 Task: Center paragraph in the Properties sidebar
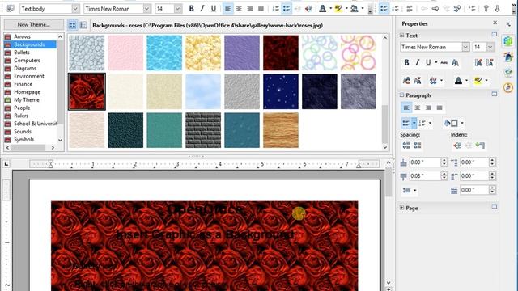(418, 108)
